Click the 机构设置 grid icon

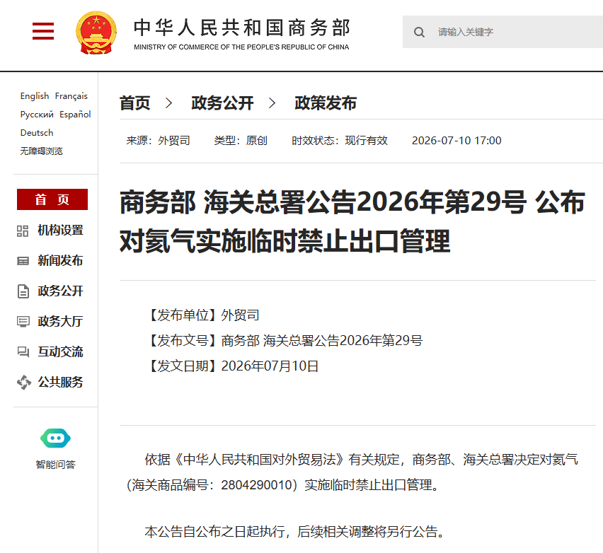pos(23,231)
